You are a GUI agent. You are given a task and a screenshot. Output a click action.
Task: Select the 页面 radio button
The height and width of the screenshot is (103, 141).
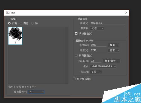click(9, 23)
